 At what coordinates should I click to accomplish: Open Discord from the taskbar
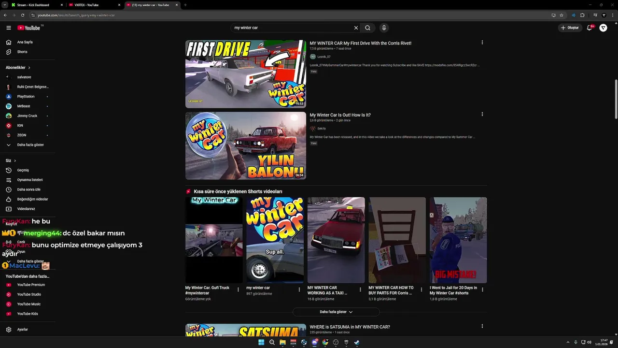(x=314, y=342)
